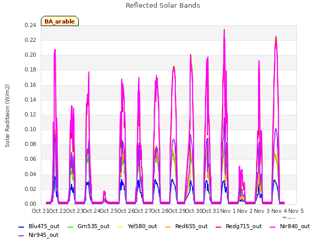327x245 pixels.
Task: Click the 0.10 y-axis tick label
Action: tap(30, 129)
